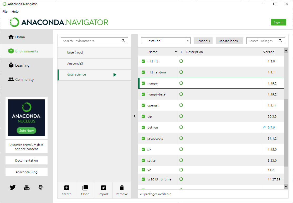Screen dimensions: 293x203
Task: Click the python upgrade arrow icon
Action: (x=264, y=127)
